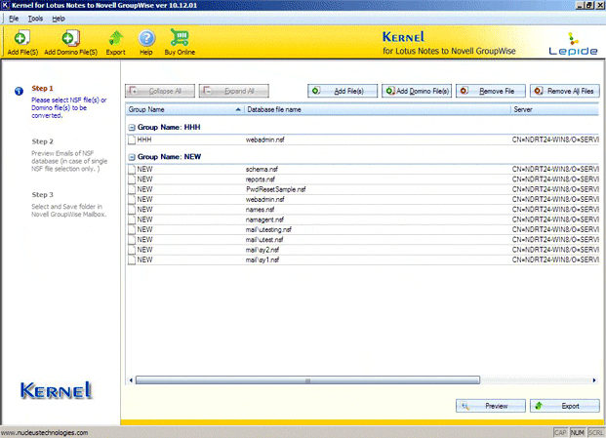This screenshot has width=606, height=438.
Task: Click the horizontal scrollbar thumb
Action: tap(307, 380)
